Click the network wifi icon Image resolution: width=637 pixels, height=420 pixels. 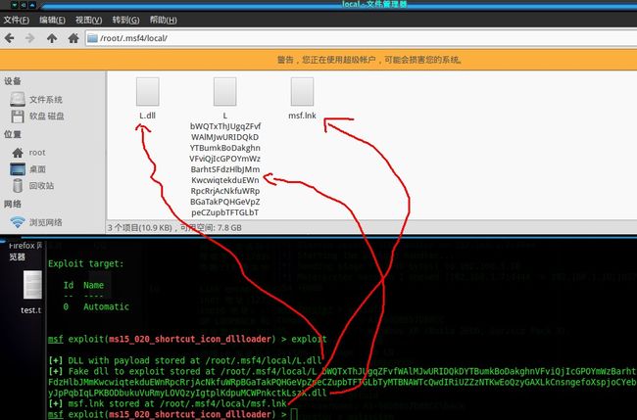18,222
